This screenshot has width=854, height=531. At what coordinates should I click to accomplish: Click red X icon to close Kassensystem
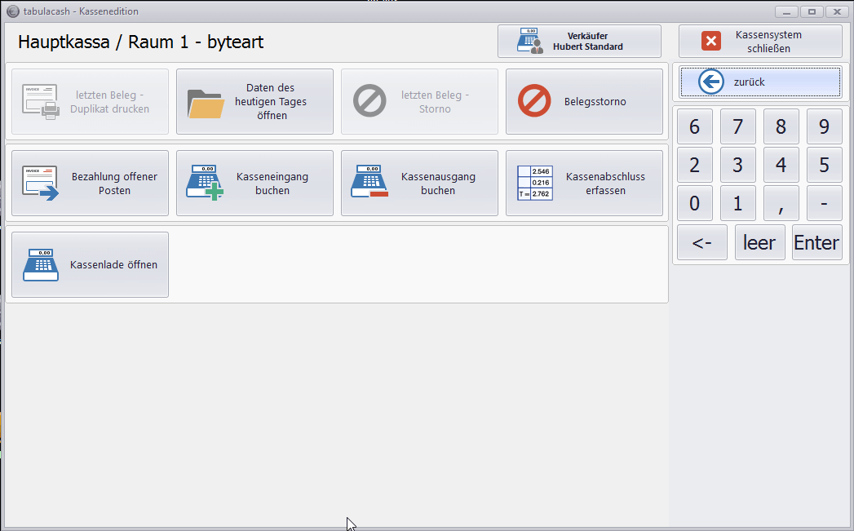coord(711,42)
